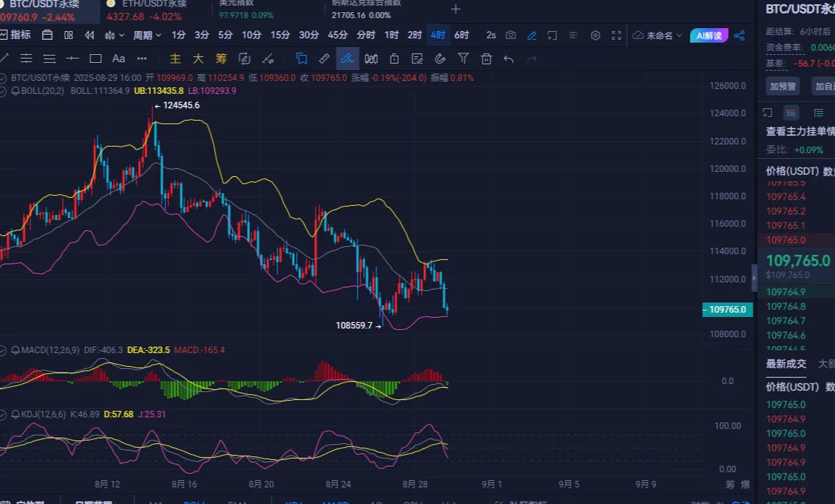Click the 加预警 add alert button

coord(782,86)
